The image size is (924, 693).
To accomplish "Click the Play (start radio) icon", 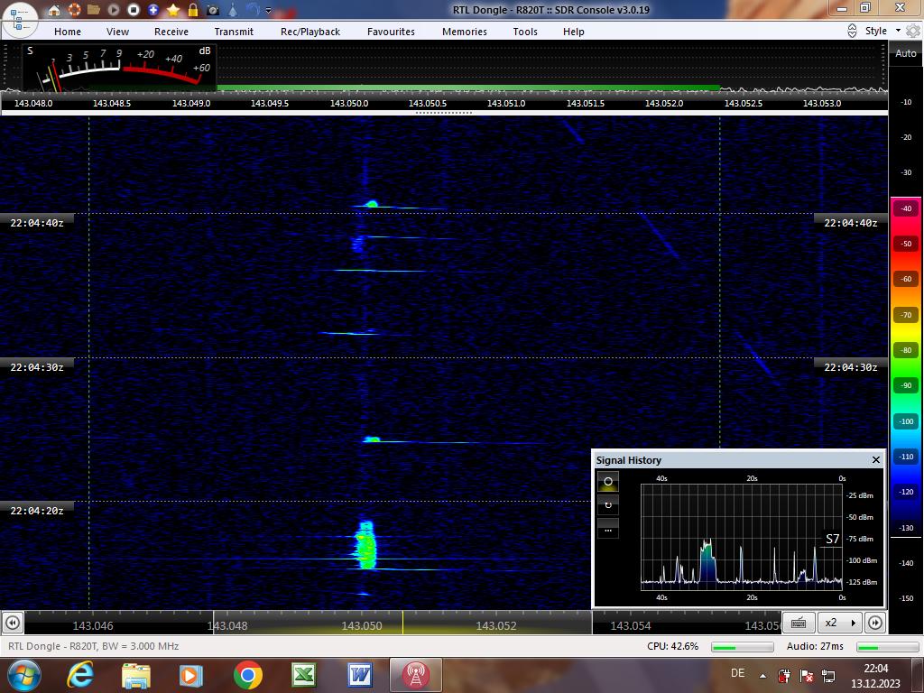I will pyautogui.click(x=114, y=10).
